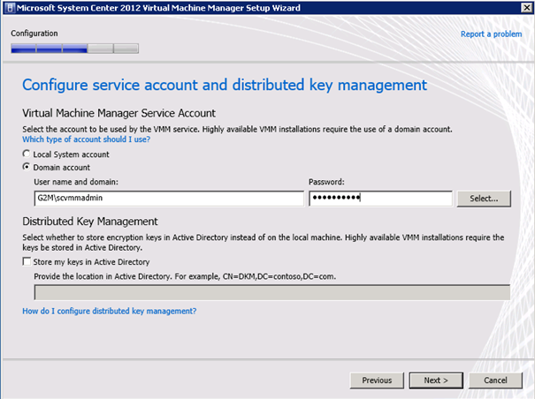Image resolution: width=535 pixels, height=399 pixels.
Task: Click the Active Directory location text box
Action: pyautogui.click(x=272, y=292)
